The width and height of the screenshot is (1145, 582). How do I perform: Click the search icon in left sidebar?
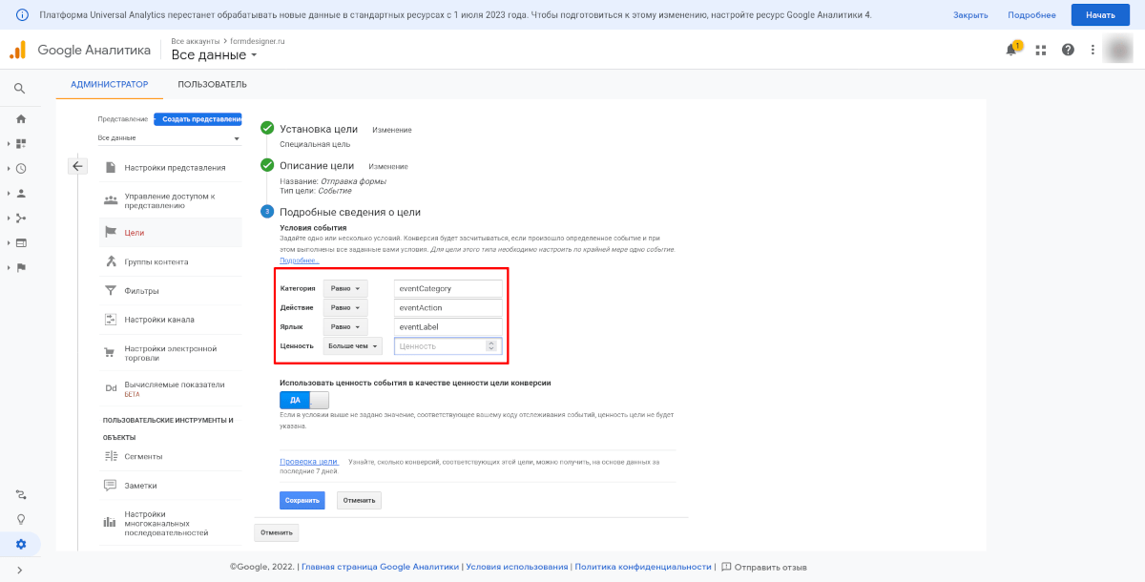coord(20,89)
